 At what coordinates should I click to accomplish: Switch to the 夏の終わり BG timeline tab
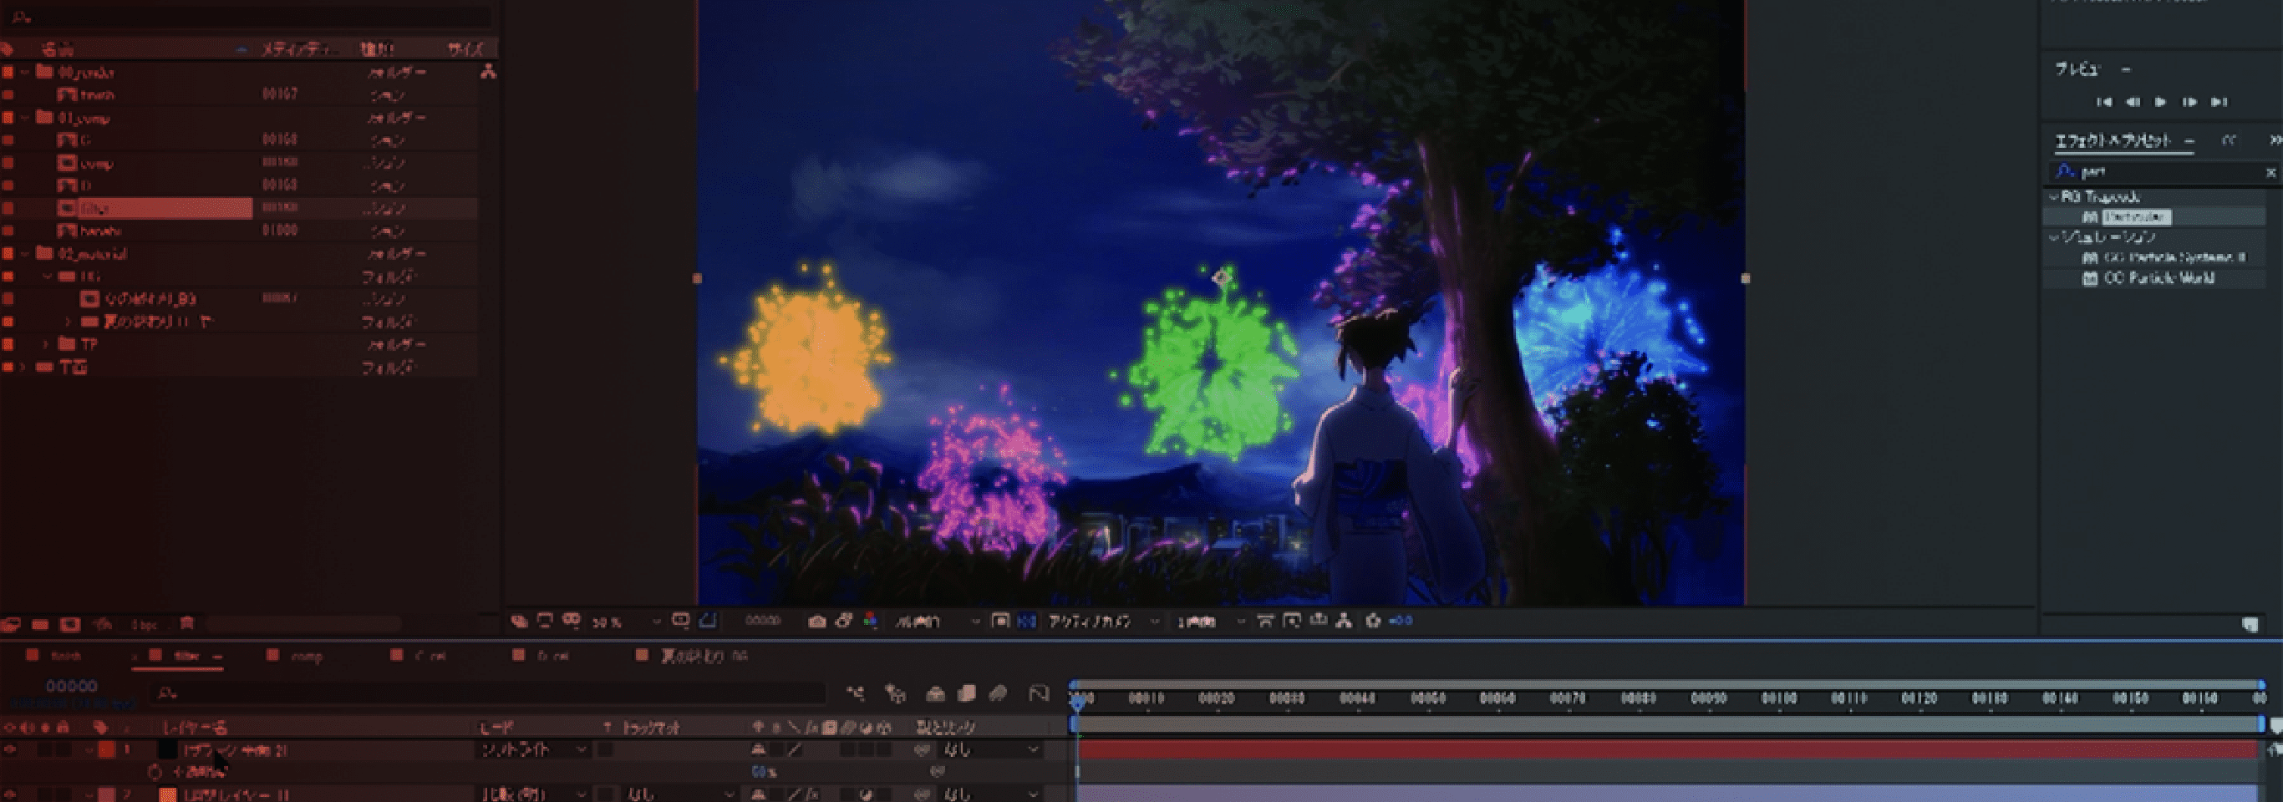click(704, 656)
